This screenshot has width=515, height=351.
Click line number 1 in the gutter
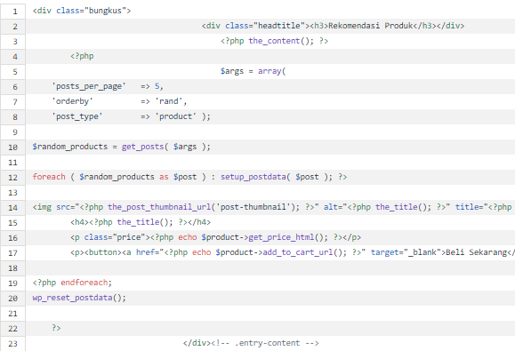pyautogui.click(x=15, y=12)
